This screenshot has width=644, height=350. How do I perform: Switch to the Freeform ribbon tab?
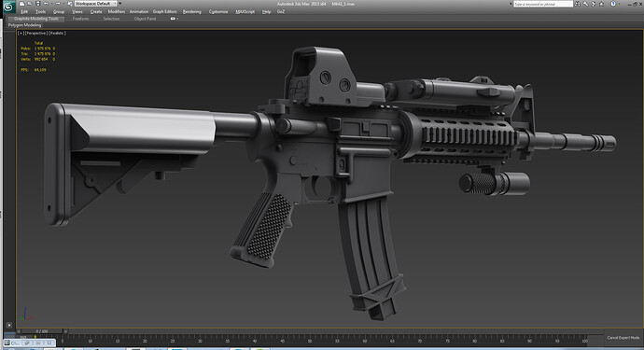tap(80, 19)
